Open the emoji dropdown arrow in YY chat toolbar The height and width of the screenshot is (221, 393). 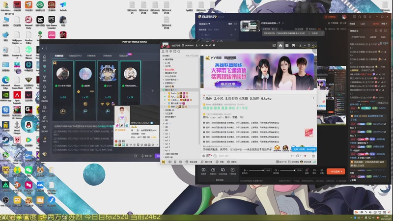(x=212, y=156)
